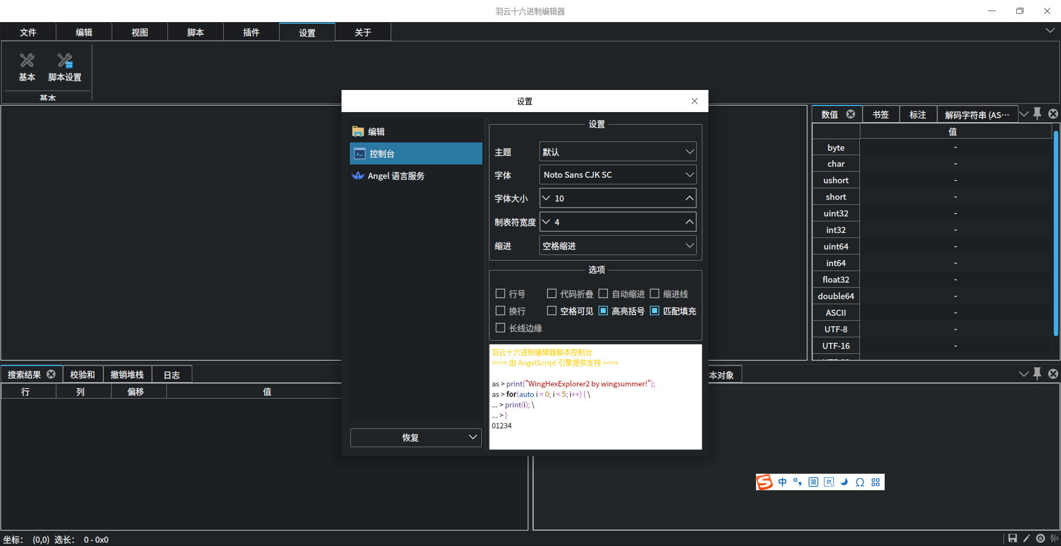Toggle Sogou Chinese/English mode 中 icon
The image size is (1061, 546).
pyautogui.click(x=782, y=482)
